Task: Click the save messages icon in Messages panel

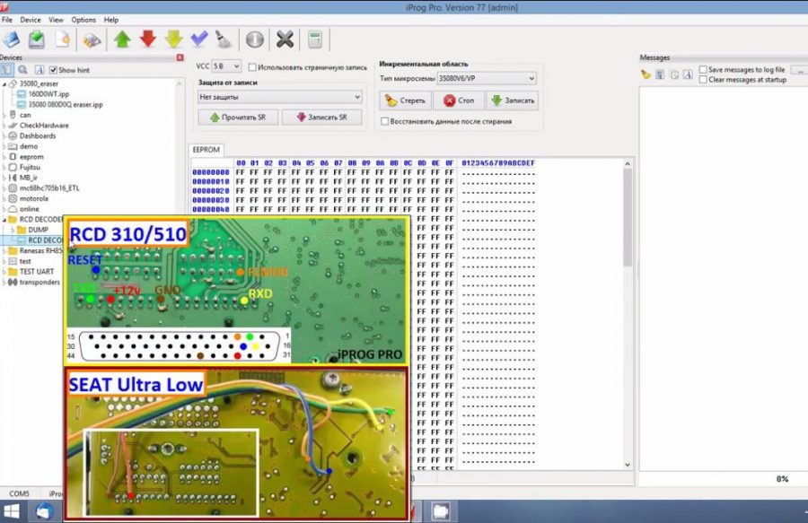Action: (660, 74)
